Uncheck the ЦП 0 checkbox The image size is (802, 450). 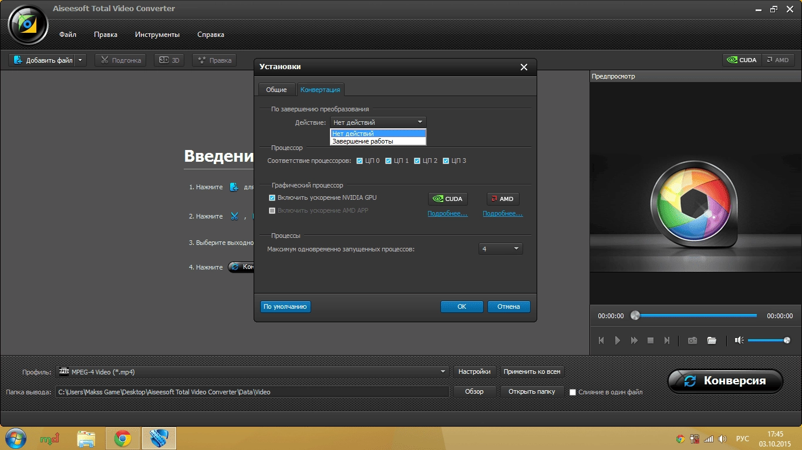[x=360, y=161]
